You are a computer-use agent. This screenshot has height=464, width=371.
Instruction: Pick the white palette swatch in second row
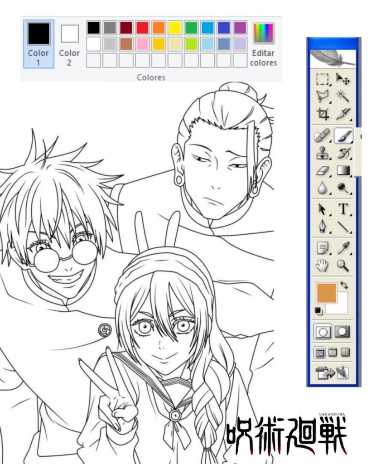(93, 44)
